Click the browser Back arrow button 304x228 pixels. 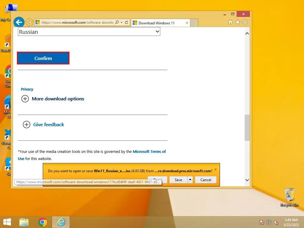(x=19, y=22)
